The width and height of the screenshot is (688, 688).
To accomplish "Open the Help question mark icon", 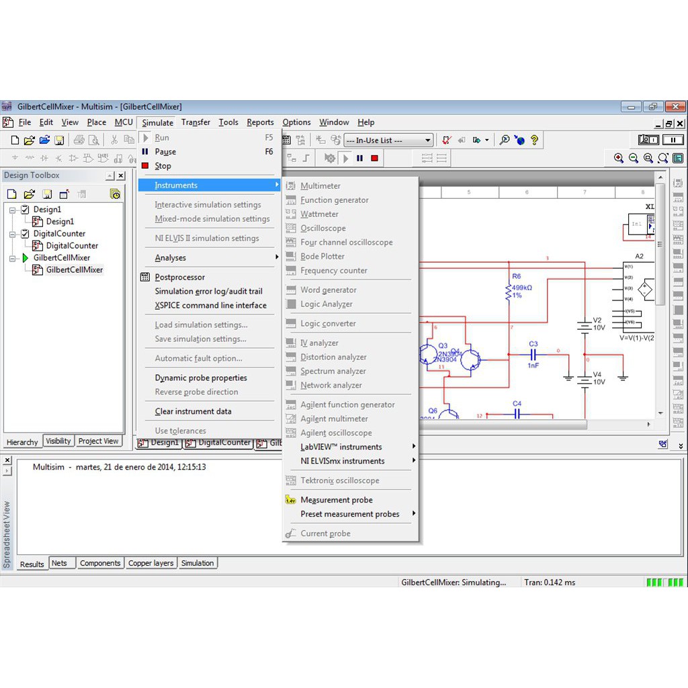I will pos(535,140).
